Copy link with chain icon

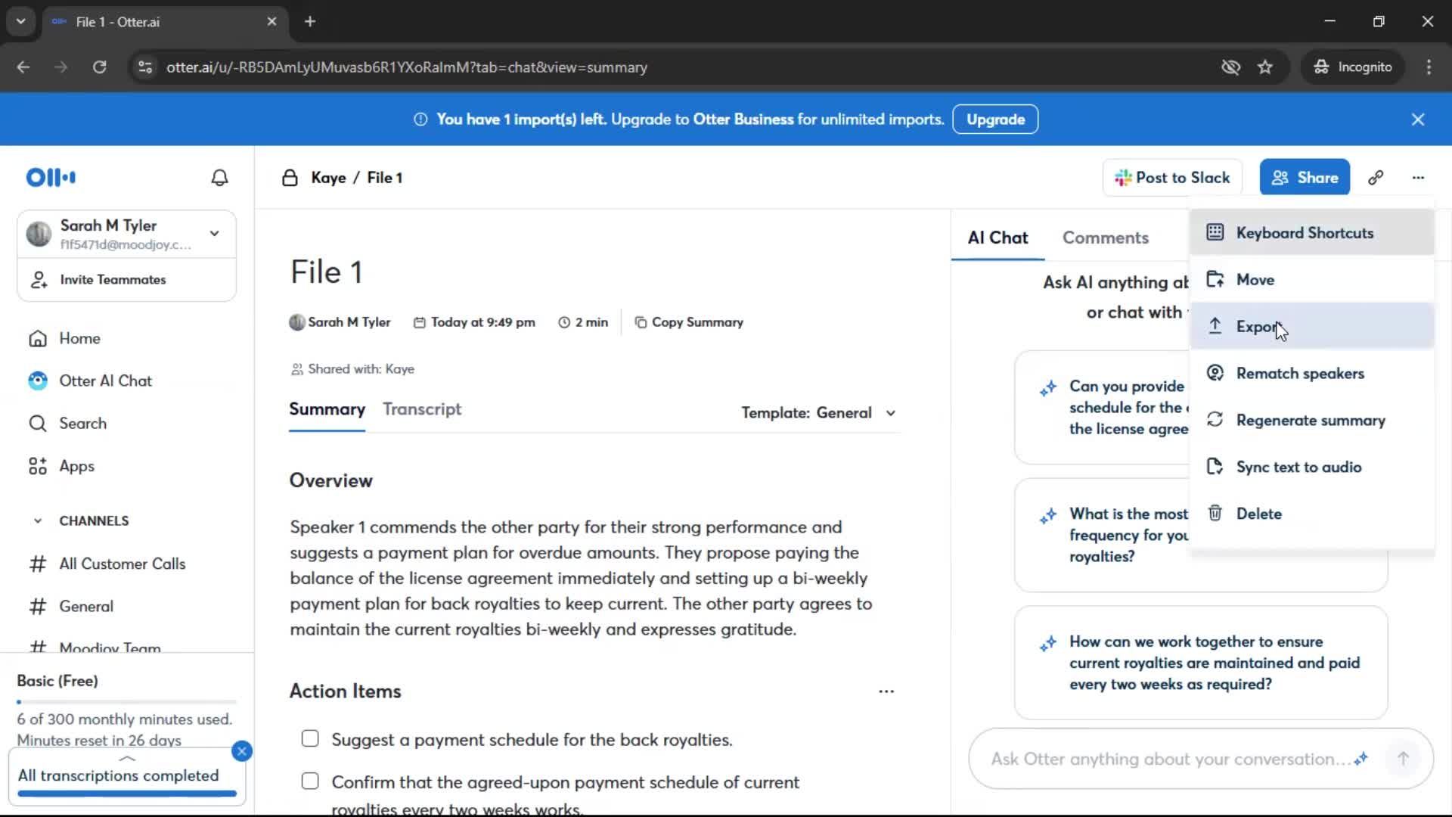point(1376,178)
